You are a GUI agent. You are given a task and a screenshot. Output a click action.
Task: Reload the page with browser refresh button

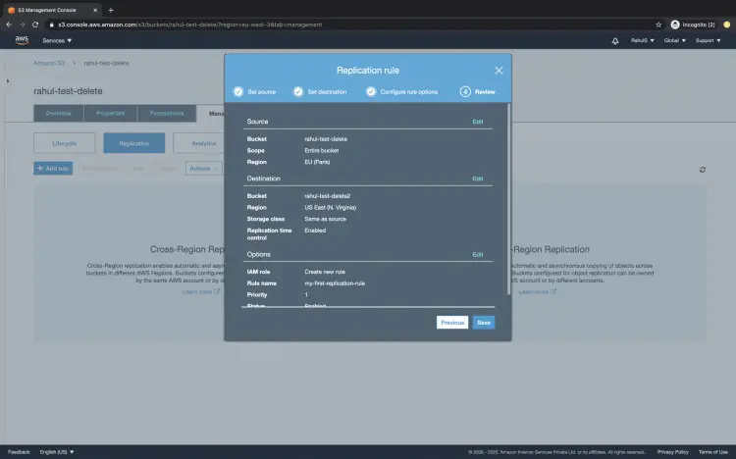pyautogui.click(x=35, y=25)
